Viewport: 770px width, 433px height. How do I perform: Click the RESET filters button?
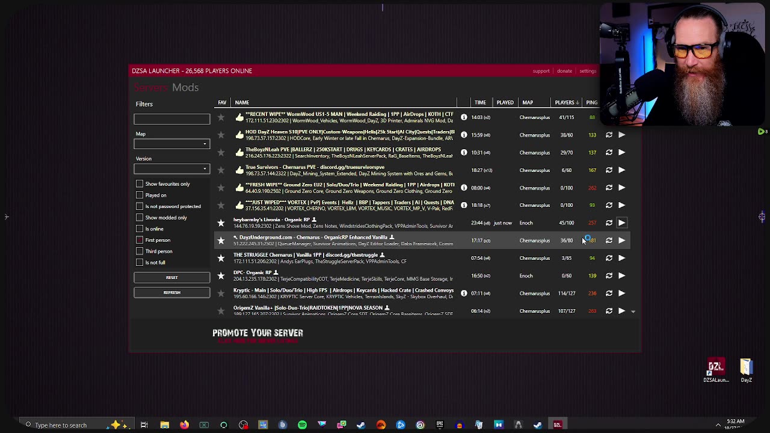point(171,278)
